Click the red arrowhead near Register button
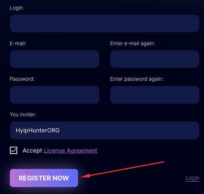Screen dimensions: 204x194 point(85,176)
